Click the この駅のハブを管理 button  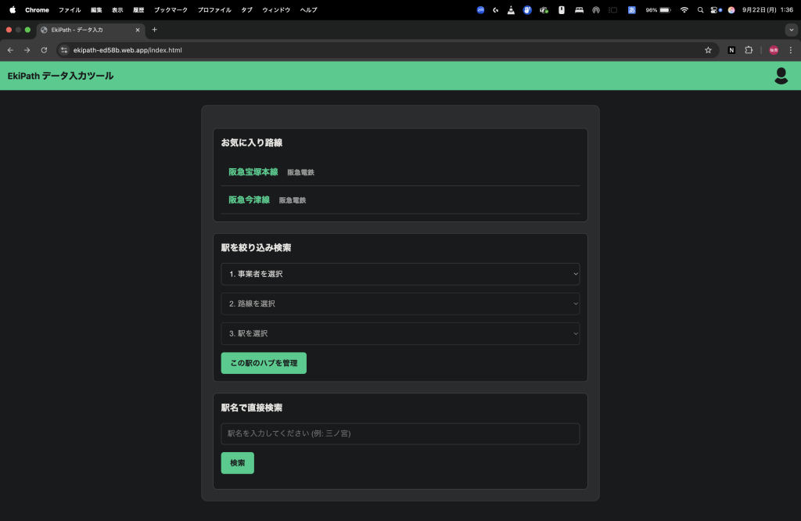pyautogui.click(x=264, y=363)
